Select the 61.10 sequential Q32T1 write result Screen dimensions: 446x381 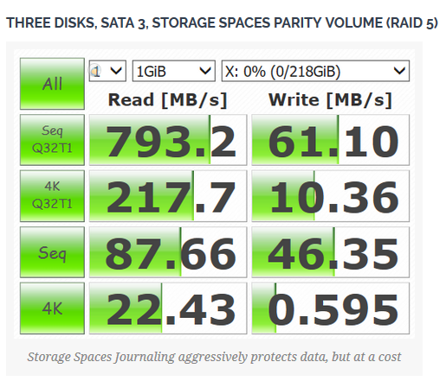click(x=331, y=140)
